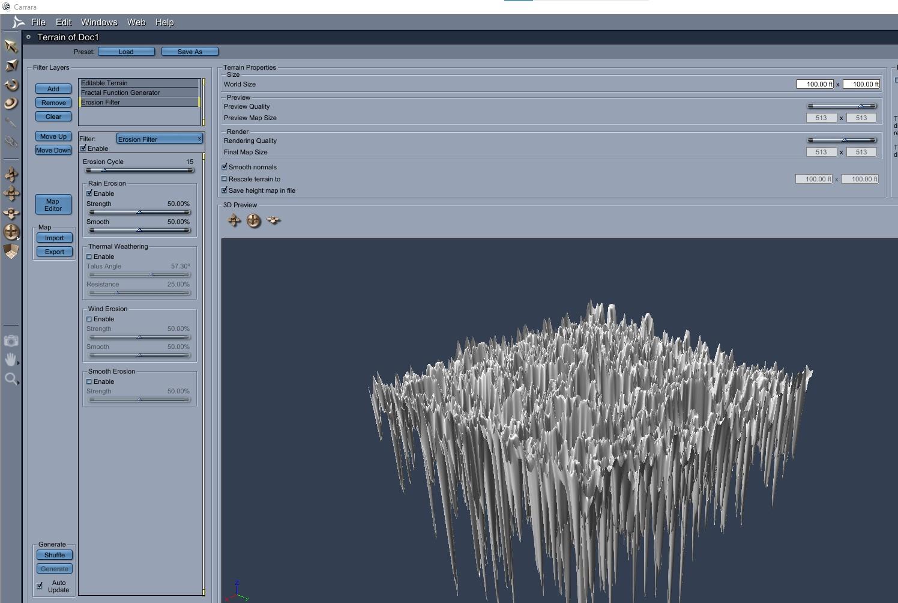This screenshot has height=603, width=898.
Task: Select Fractal Function Generator layer
Action: [139, 92]
